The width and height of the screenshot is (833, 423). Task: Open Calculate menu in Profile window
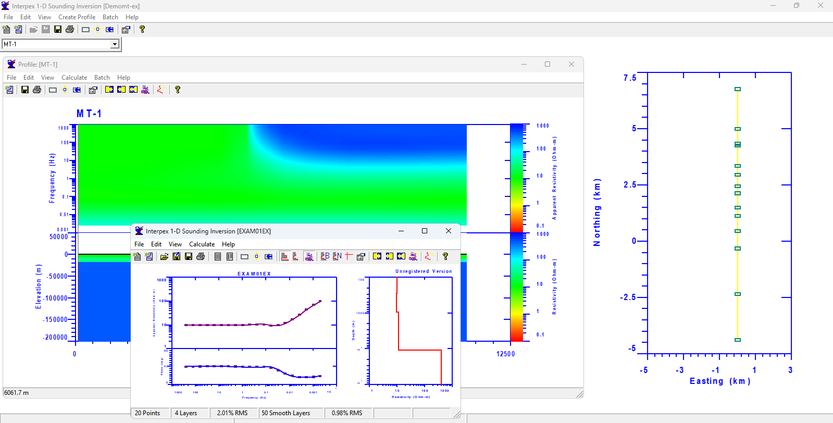tap(74, 78)
